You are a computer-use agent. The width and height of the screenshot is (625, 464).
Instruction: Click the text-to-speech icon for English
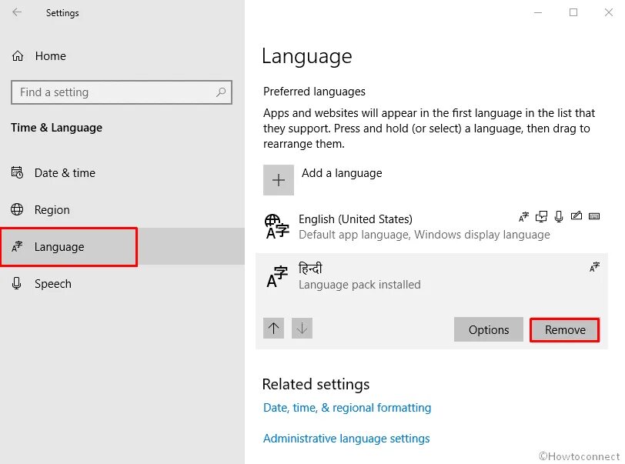pyautogui.click(x=542, y=217)
